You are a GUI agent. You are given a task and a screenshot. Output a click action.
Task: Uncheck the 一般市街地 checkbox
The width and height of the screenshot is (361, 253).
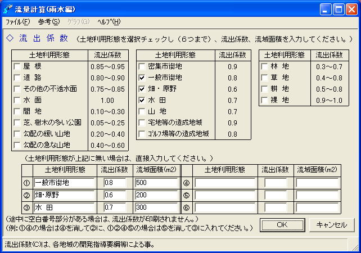click(x=142, y=78)
